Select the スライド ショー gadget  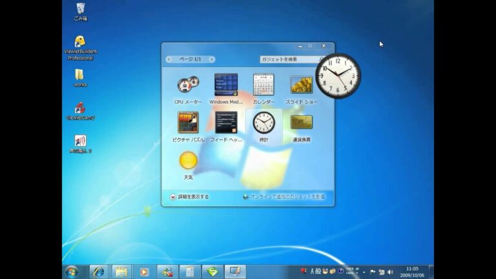point(301,90)
